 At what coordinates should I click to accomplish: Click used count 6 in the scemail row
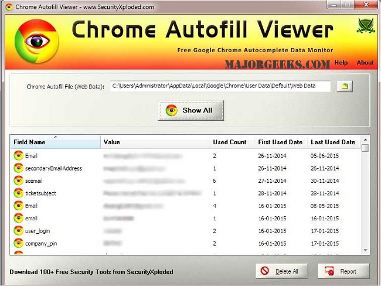click(215, 181)
